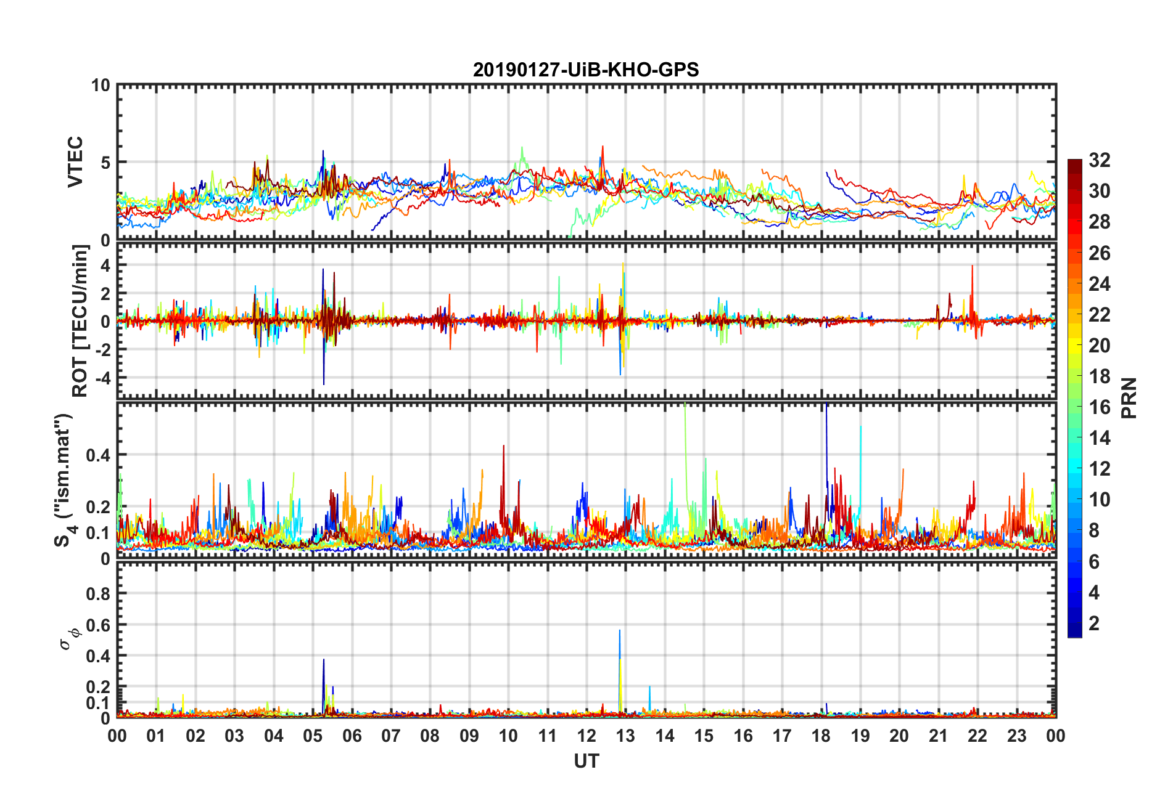
Task: Click UT axis tick label 05
Action: coord(313,736)
